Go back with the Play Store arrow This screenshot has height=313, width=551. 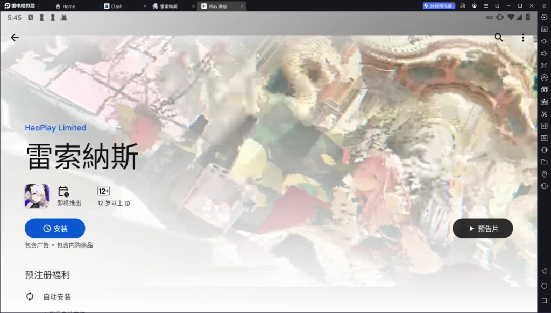15,38
